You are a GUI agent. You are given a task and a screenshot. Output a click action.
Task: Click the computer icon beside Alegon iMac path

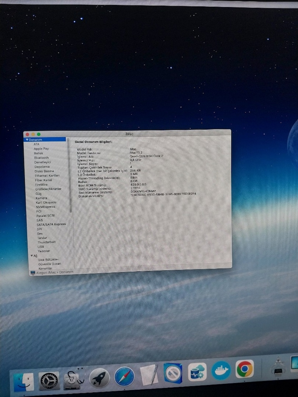[x=33, y=273]
